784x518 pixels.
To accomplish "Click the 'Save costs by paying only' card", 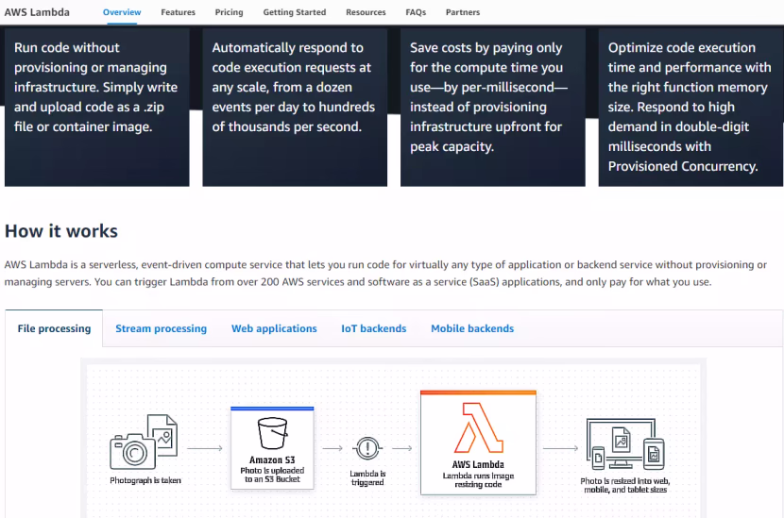I will point(492,107).
